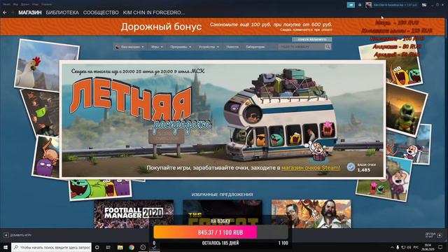Open the Новости store link

click(x=232, y=47)
